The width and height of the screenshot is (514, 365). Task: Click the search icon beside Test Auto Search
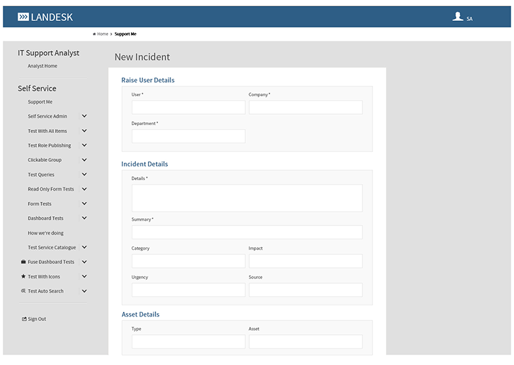pyautogui.click(x=24, y=291)
